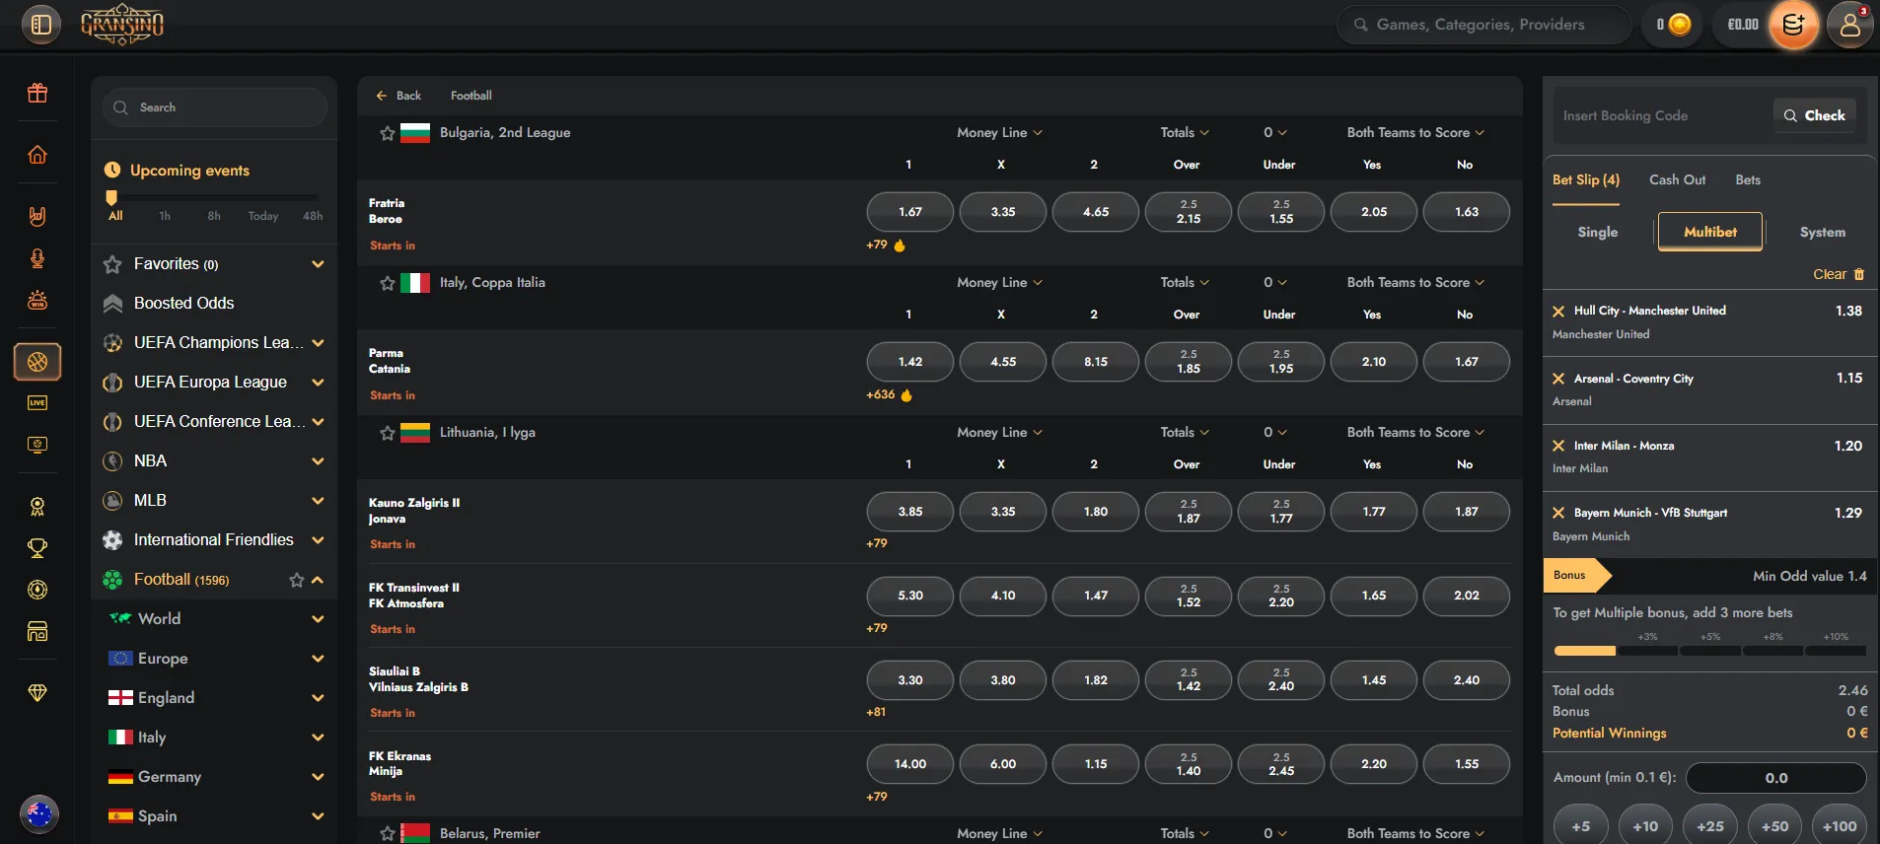Remove Bayern Munich - VfB Stuttgart bet
The height and width of the screenshot is (844, 1880).
click(1558, 513)
